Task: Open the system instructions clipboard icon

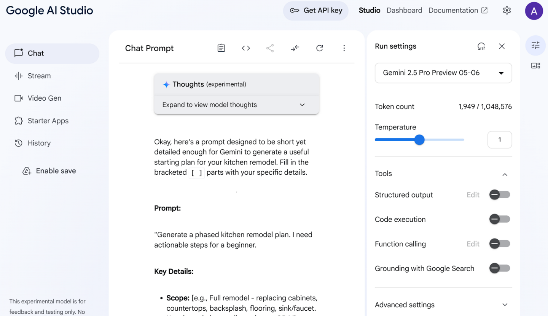Action: tap(221, 48)
